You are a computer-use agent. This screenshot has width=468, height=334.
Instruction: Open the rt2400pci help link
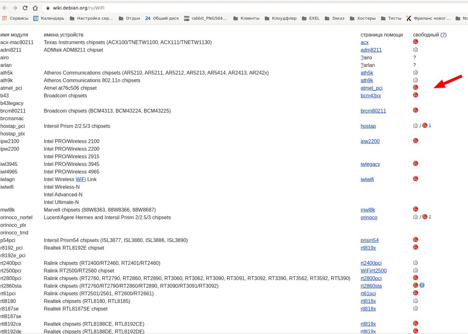(371, 263)
